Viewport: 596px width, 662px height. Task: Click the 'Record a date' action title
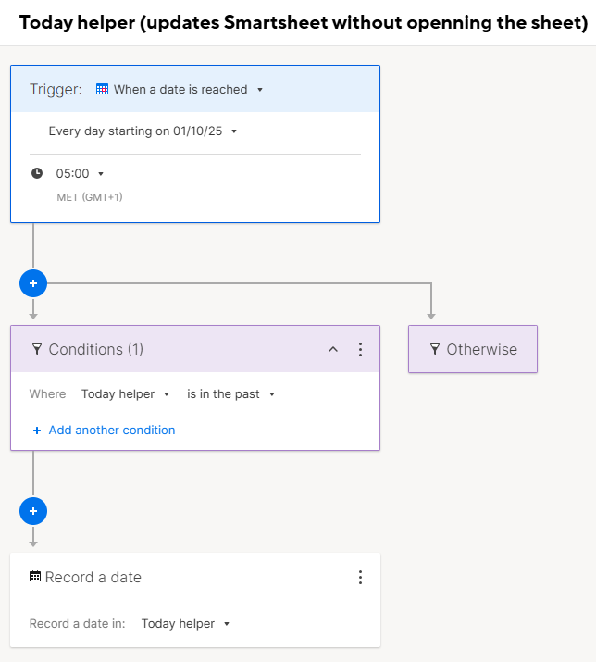[x=93, y=577]
